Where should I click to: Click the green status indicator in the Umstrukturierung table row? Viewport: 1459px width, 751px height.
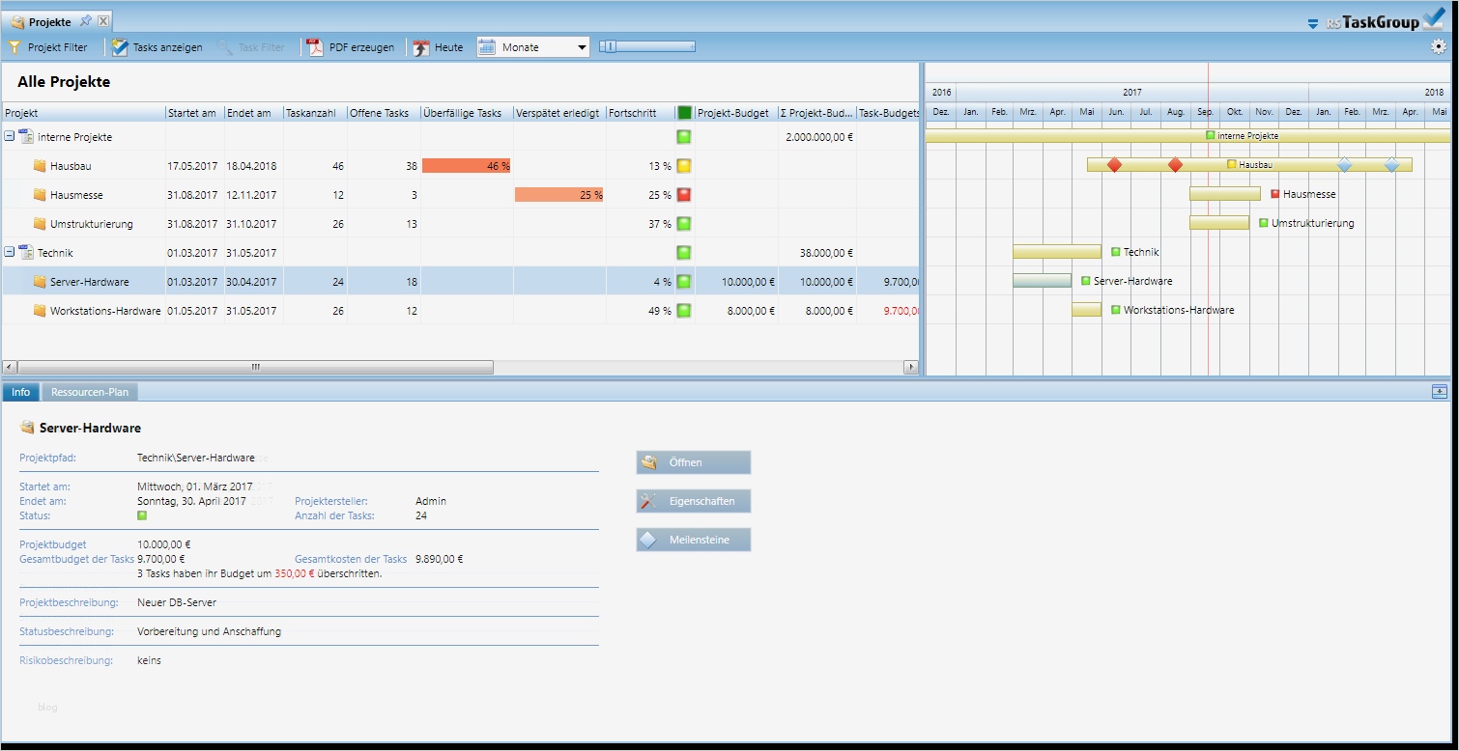click(x=684, y=224)
